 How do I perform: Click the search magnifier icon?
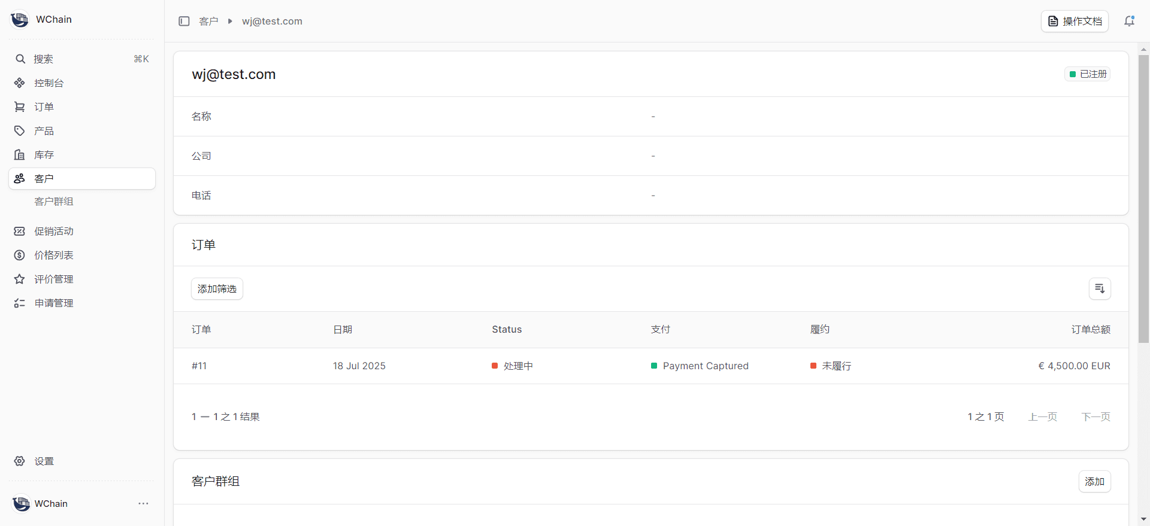click(20, 59)
